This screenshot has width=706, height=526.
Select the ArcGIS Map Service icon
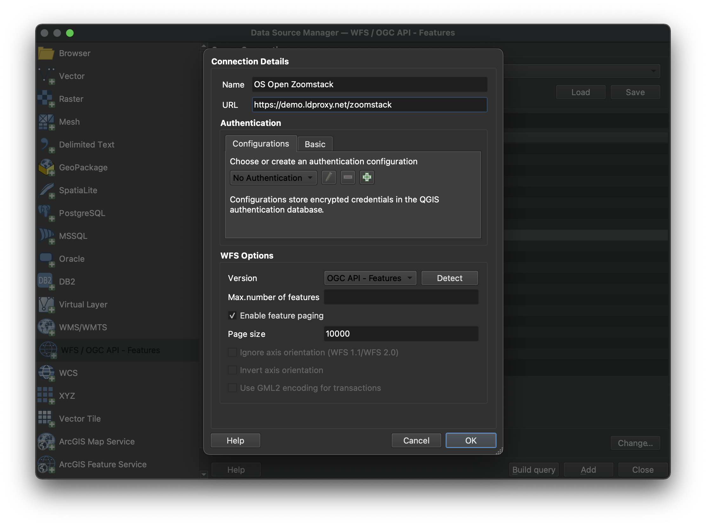point(47,442)
